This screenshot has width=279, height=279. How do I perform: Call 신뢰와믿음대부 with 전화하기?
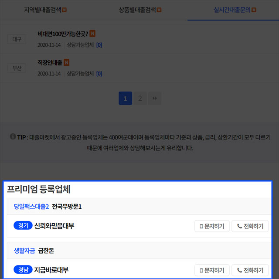pos(250,226)
